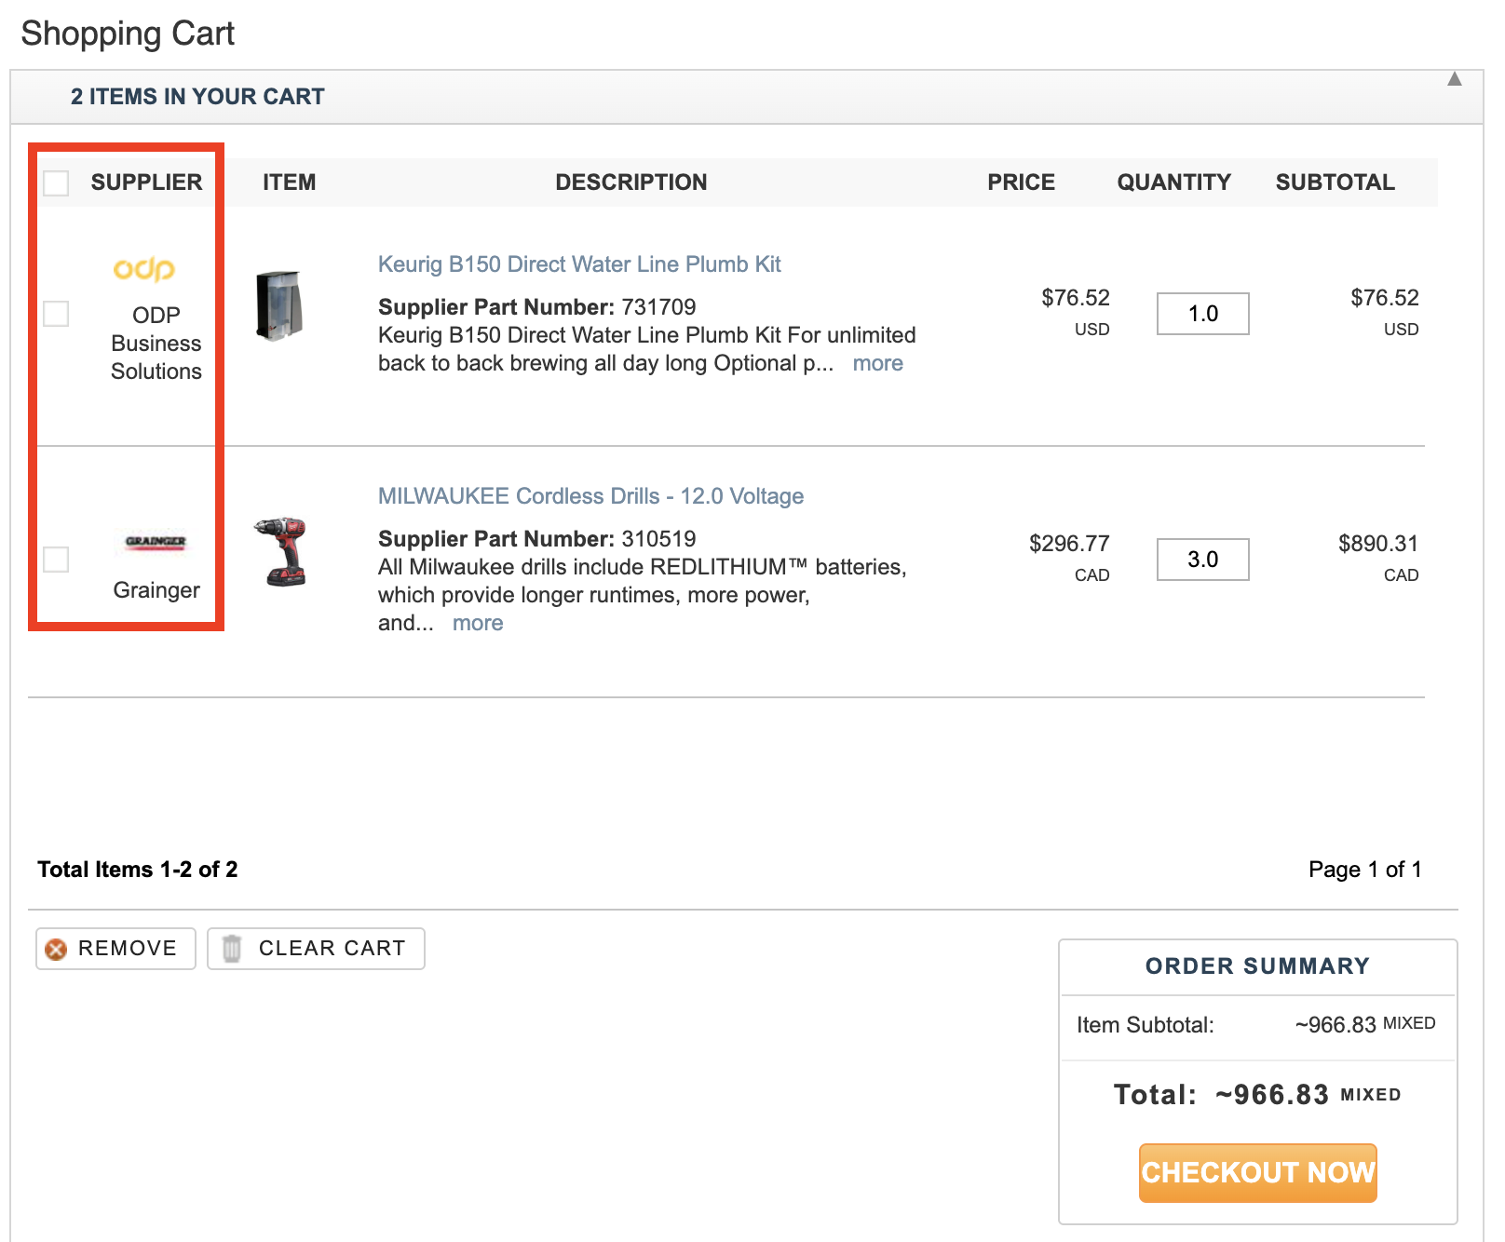Click the ODP supplier logo
Screen dimensions: 1505x1242
click(x=144, y=269)
